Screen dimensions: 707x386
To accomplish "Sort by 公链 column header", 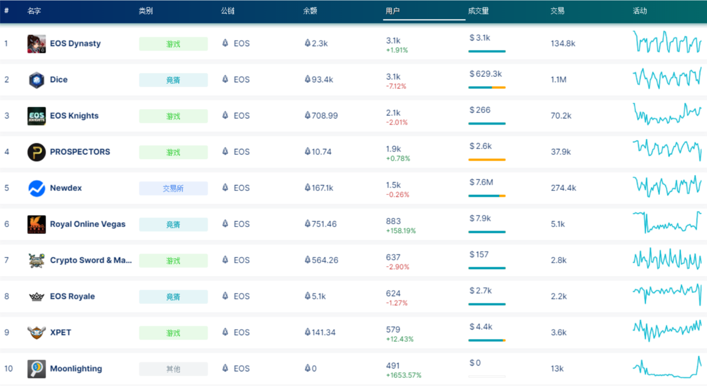I will pyautogui.click(x=228, y=11).
